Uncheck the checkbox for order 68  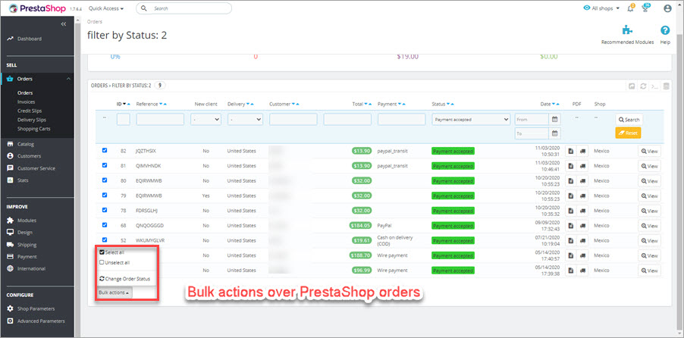[104, 224]
